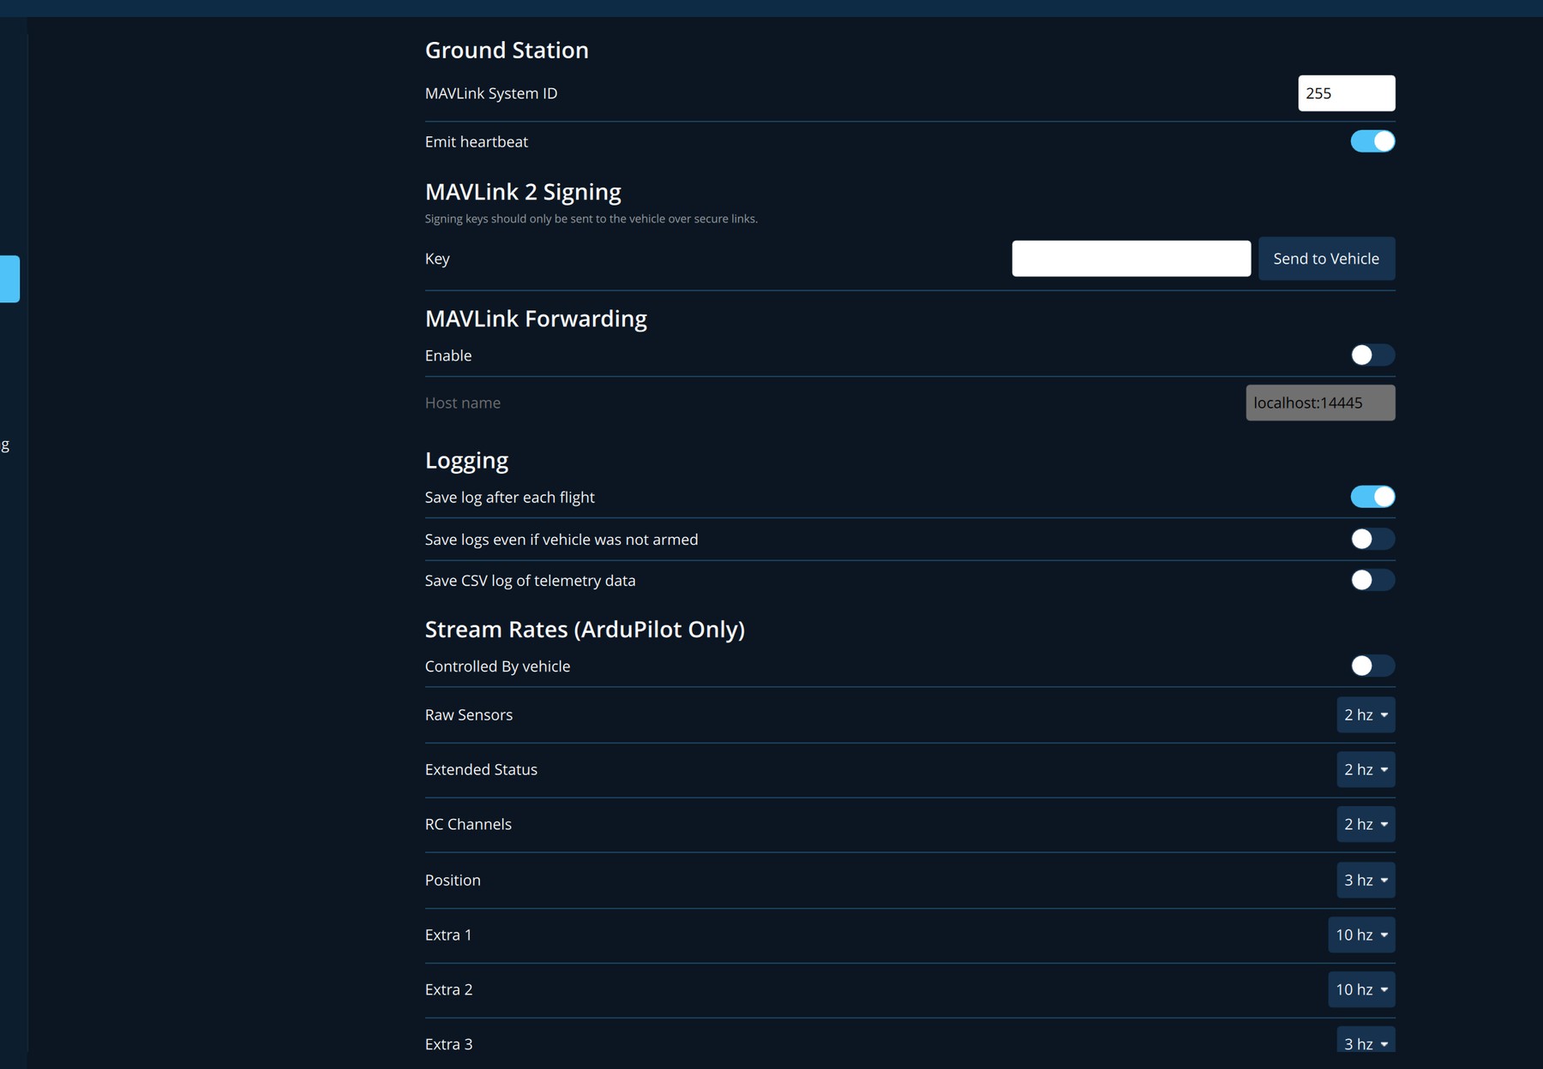
Task: Focus the MAVLink System ID field
Action: coord(1346,93)
